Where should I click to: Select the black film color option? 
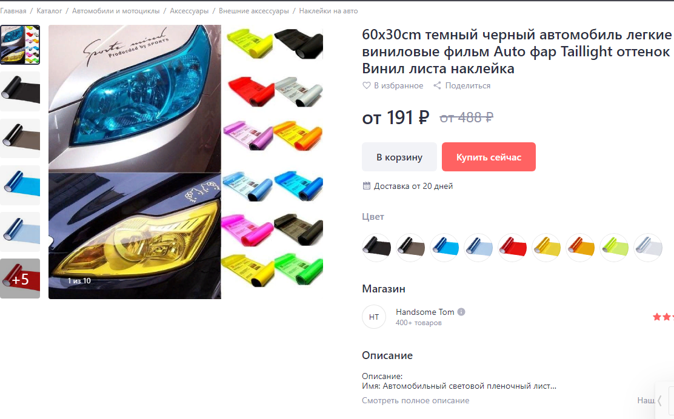pos(376,248)
